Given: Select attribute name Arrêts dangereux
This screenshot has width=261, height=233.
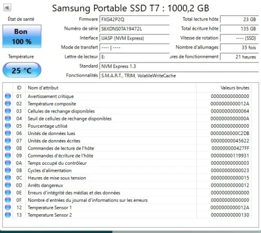Looking at the screenshot, I should (x=45, y=186).
